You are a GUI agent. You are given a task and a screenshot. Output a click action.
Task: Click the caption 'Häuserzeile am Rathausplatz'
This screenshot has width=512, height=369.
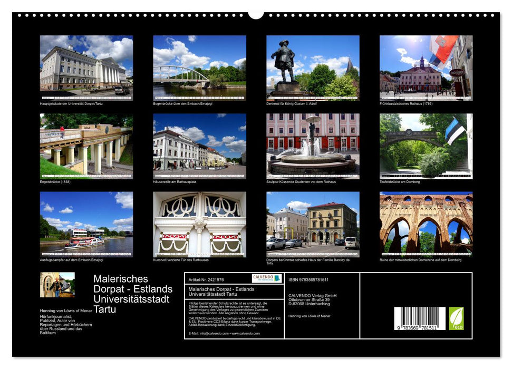(x=175, y=182)
